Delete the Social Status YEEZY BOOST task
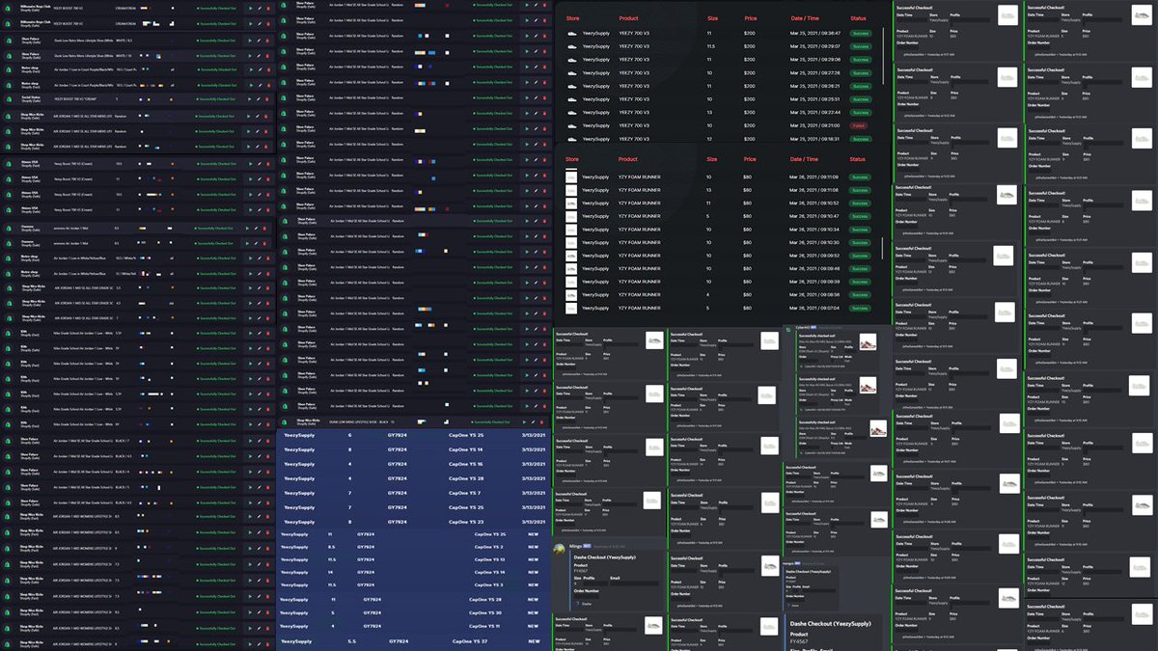This screenshot has height=651, width=1158. [x=267, y=99]
